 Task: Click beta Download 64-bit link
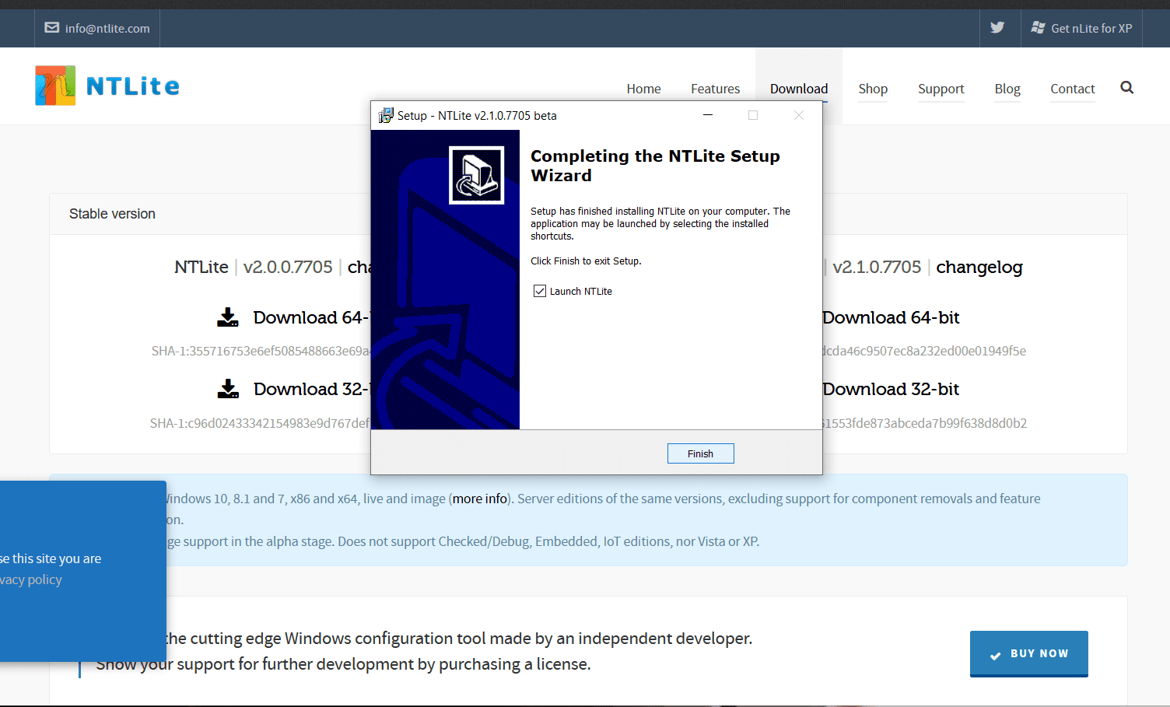891,317
